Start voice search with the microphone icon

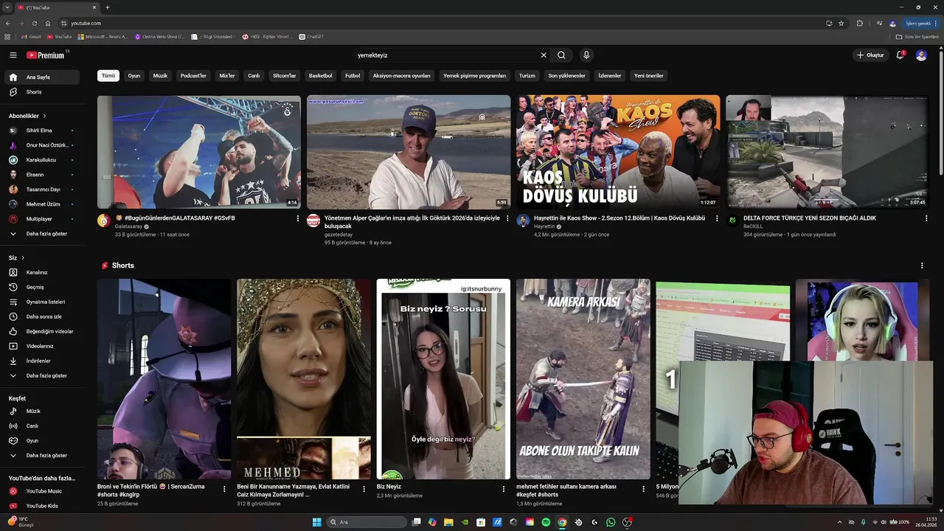(x=586, y=55)
